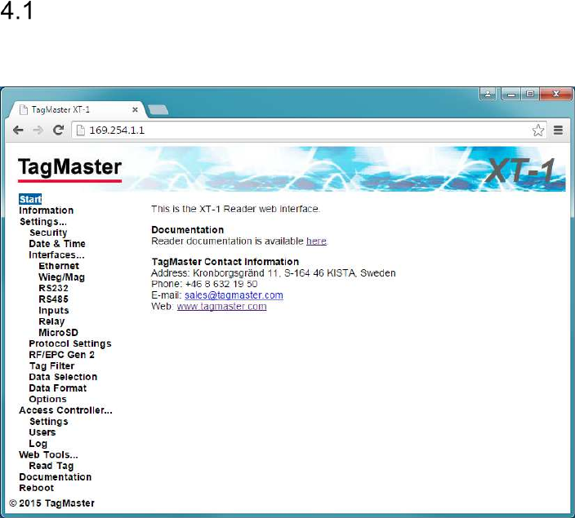Open Access Controller Settings

49,422
